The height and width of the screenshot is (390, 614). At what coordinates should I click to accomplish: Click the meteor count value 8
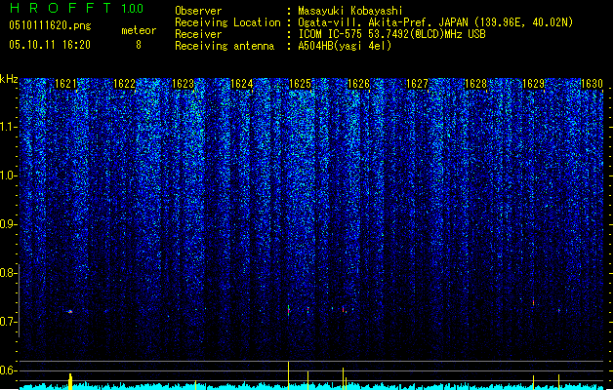pos(139,45)
